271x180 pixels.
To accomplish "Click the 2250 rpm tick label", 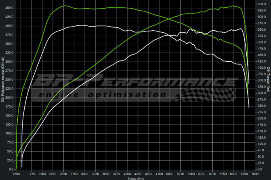I will (x=53, y=174).
